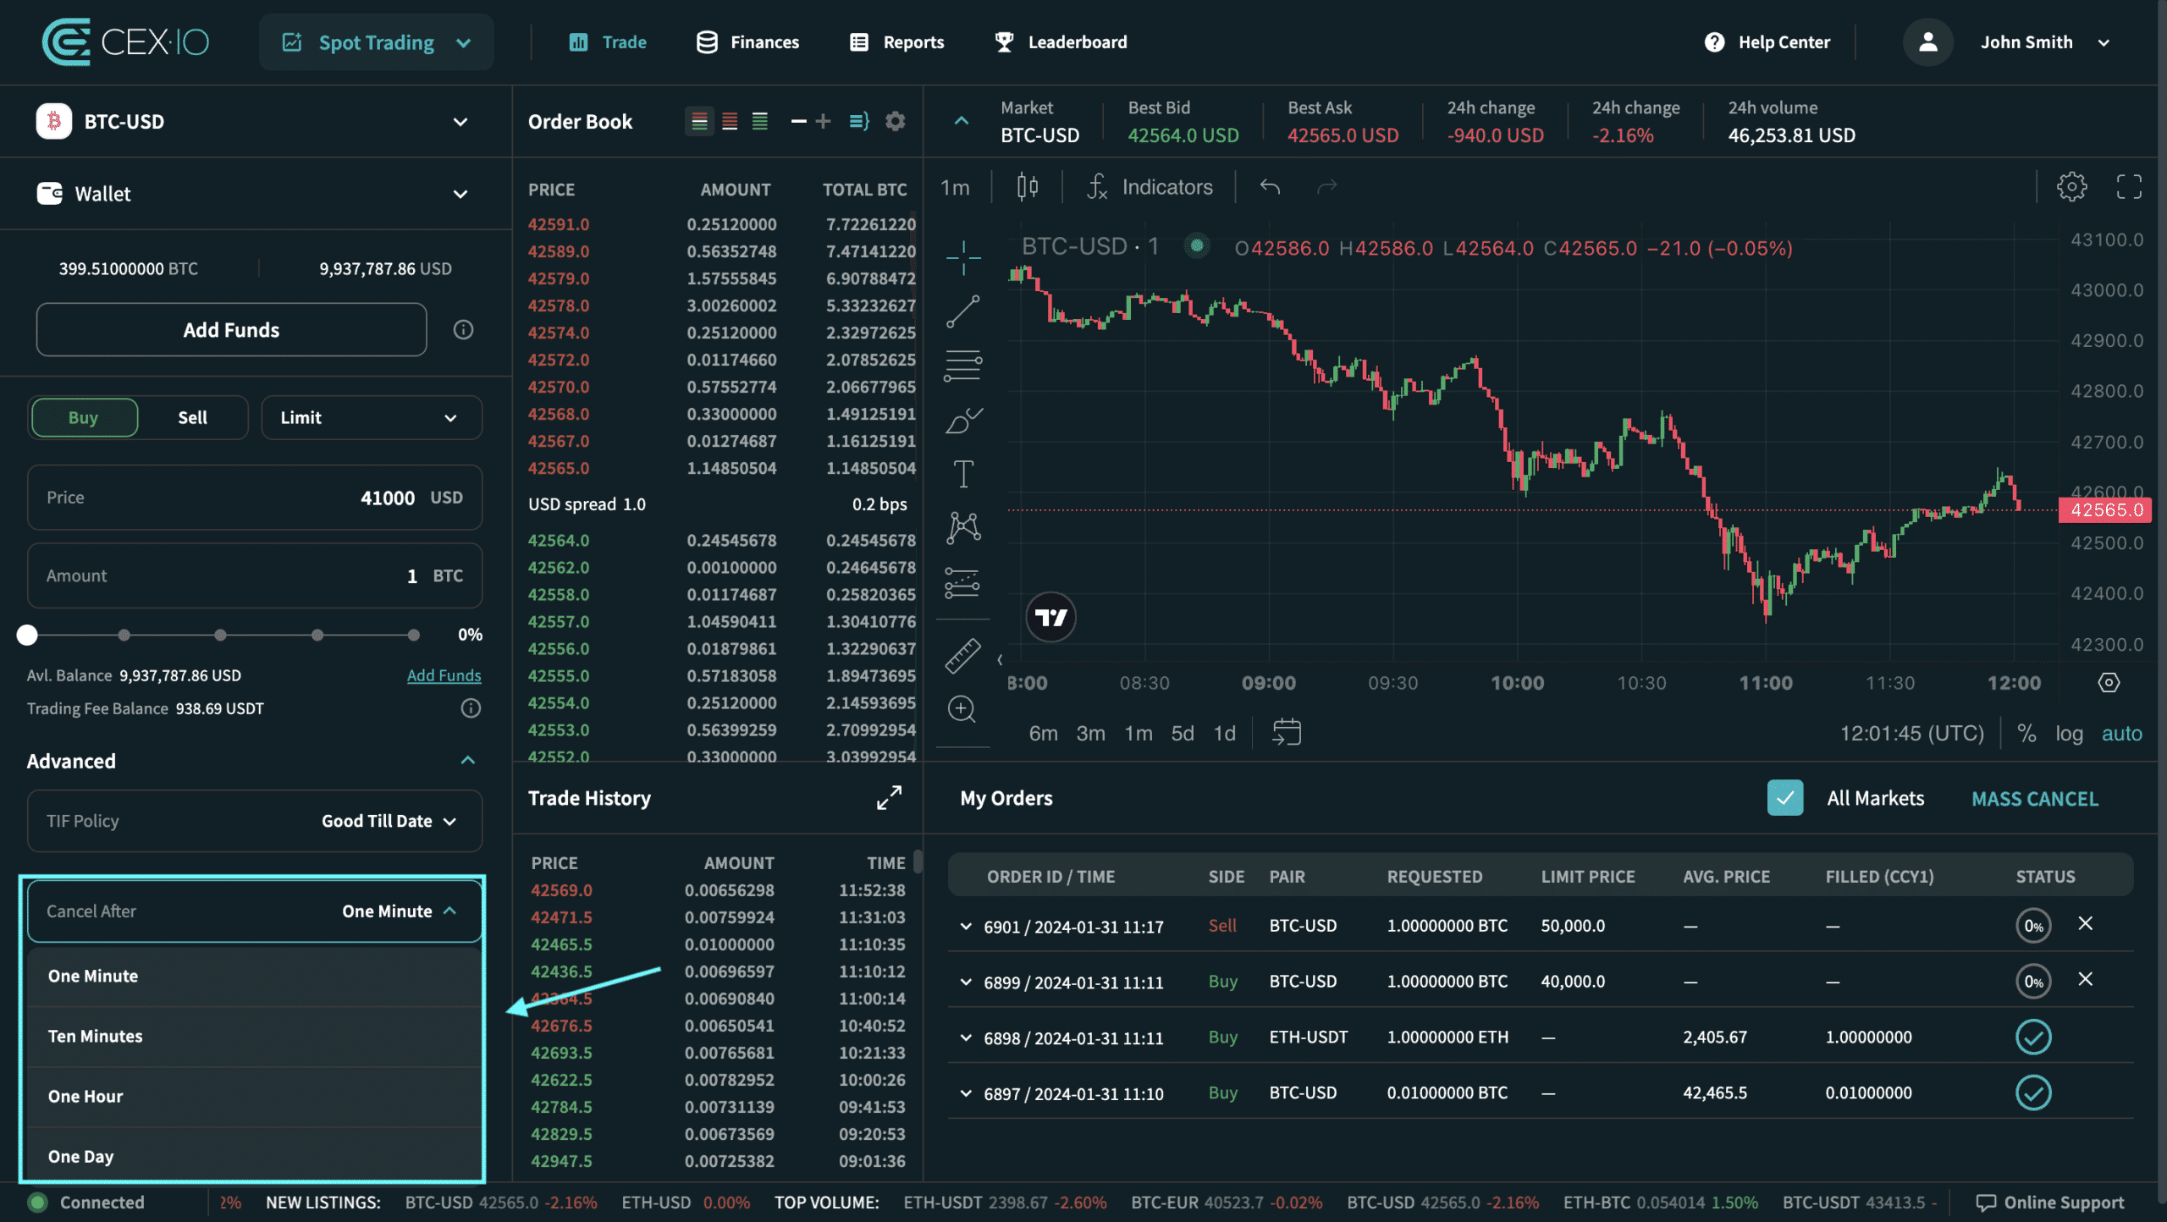Screen dimensions: 2167x1222
Task: Click the Trading Fee Balance info icon
Action: 471,708
